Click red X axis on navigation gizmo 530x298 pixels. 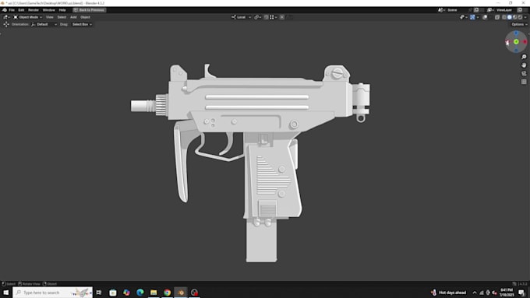(x=525, y=42)
